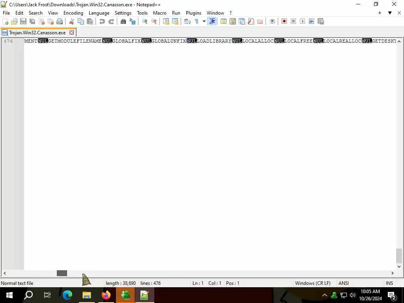Open the Macro menu
The image size is (404, 303).
click(x=160, y=13)
